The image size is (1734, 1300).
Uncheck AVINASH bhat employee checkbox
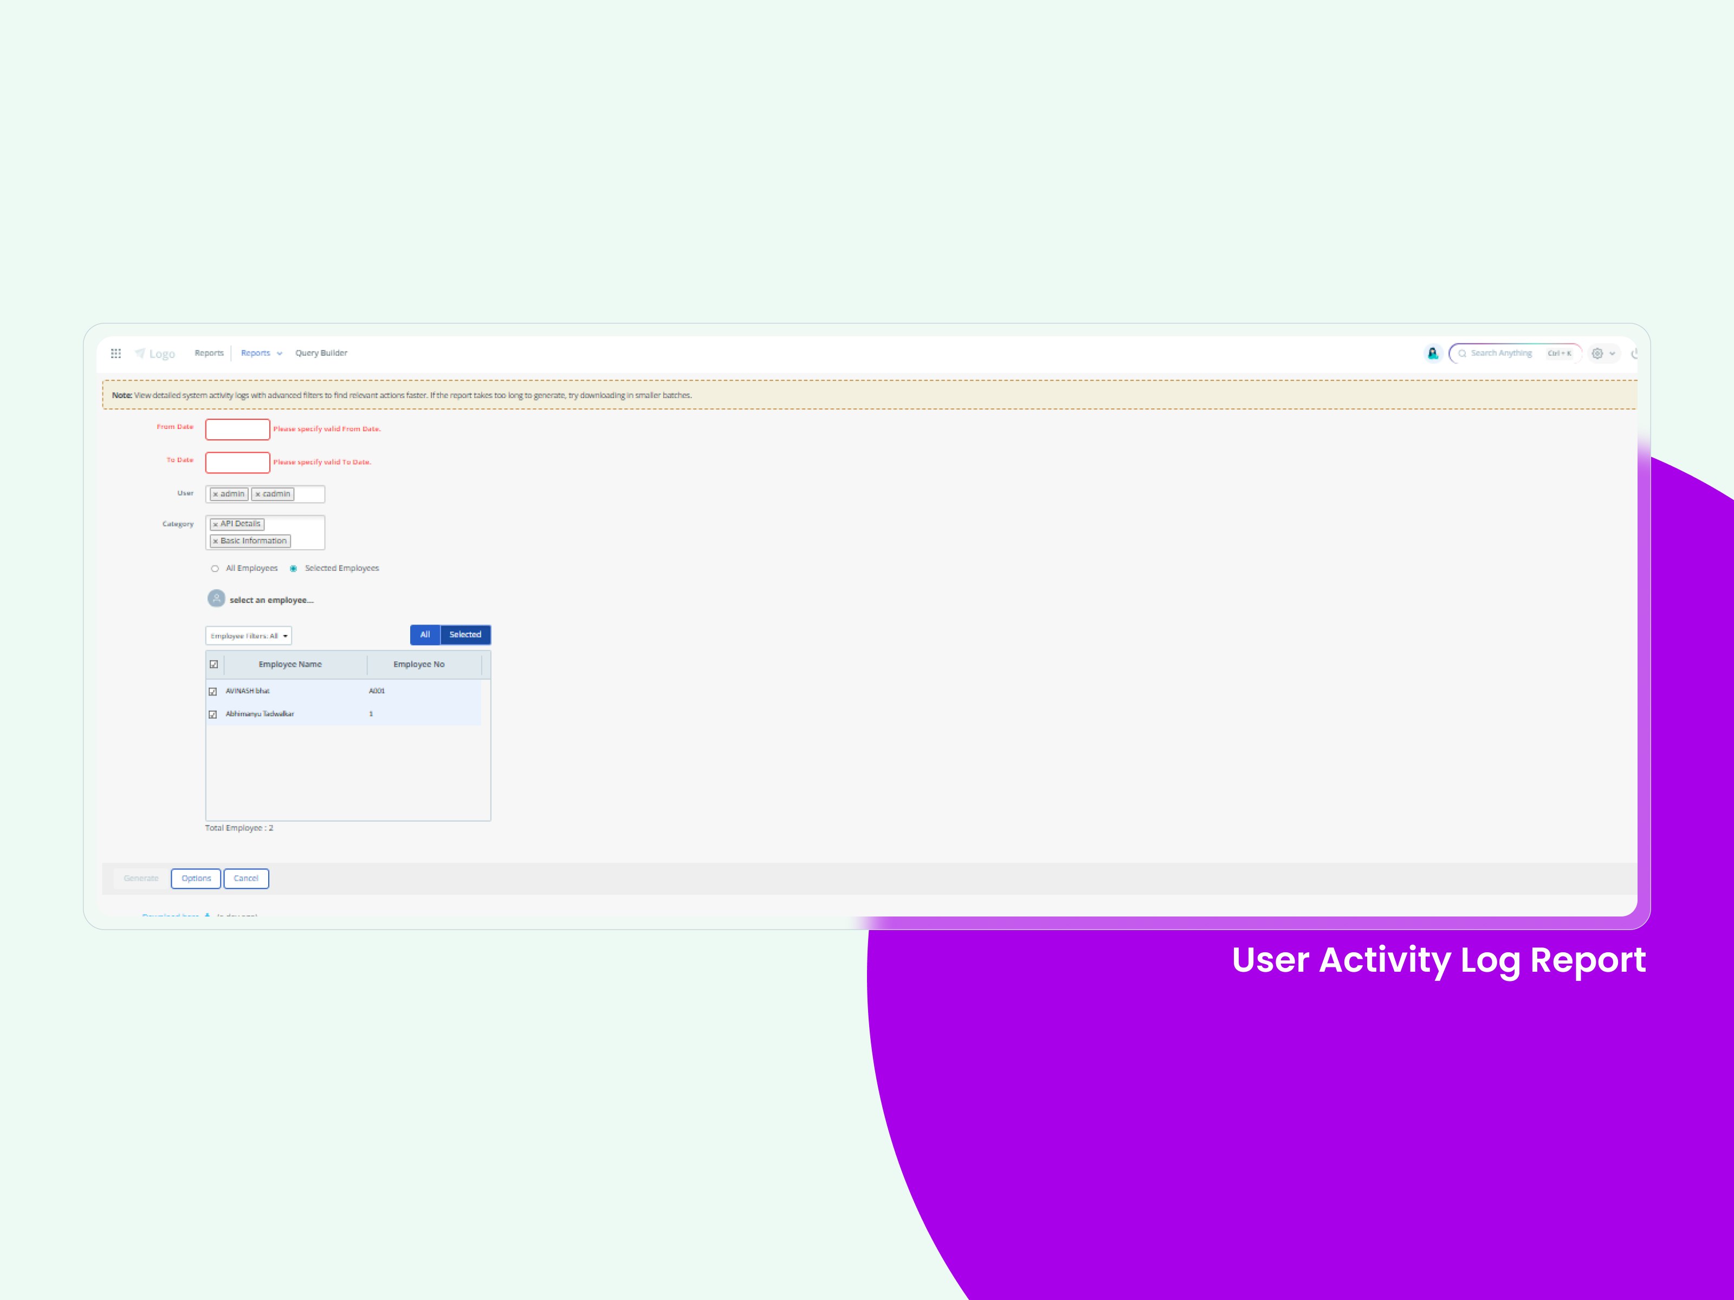[x=212, y=691]
